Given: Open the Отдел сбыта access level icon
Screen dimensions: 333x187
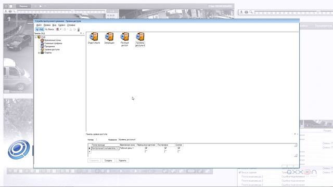Looking at the screenshot, I should point(94,36).
